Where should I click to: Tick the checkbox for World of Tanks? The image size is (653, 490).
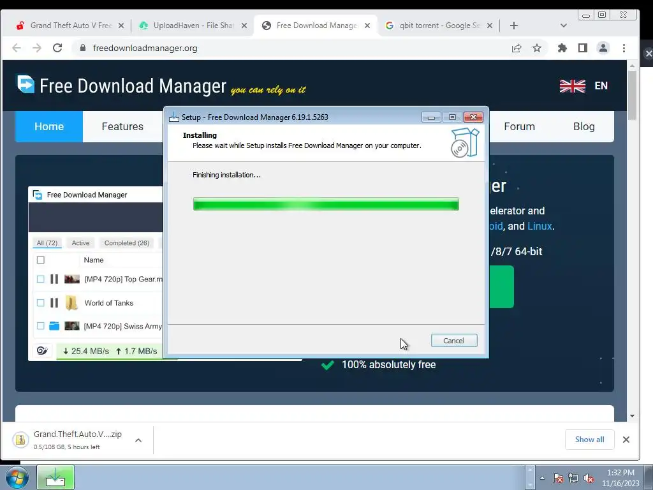[40, 303]
